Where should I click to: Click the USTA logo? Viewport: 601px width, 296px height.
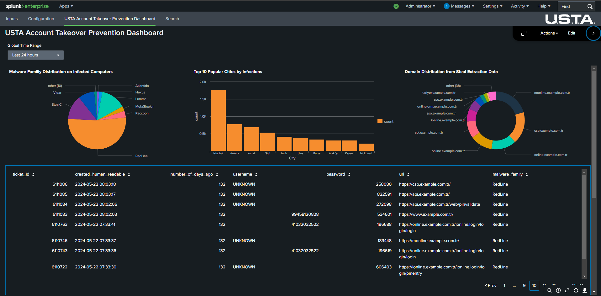(570, 19)
